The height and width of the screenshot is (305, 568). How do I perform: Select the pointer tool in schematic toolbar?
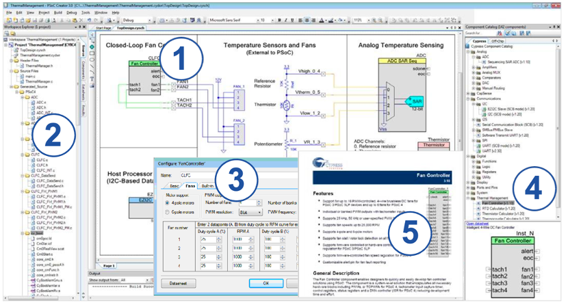point(92,35)
